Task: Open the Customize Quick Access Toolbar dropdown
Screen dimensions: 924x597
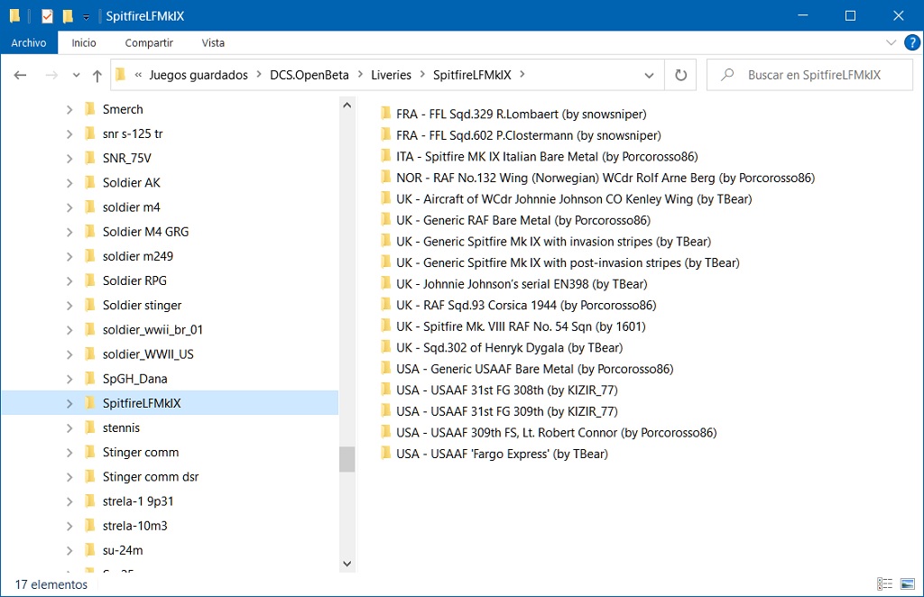Action: click(86, 17)
